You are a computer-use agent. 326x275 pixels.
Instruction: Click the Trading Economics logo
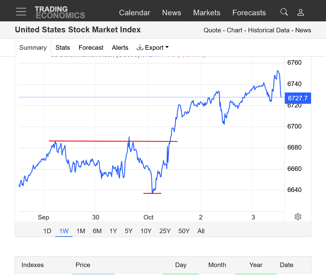click(x=60, y=12)
